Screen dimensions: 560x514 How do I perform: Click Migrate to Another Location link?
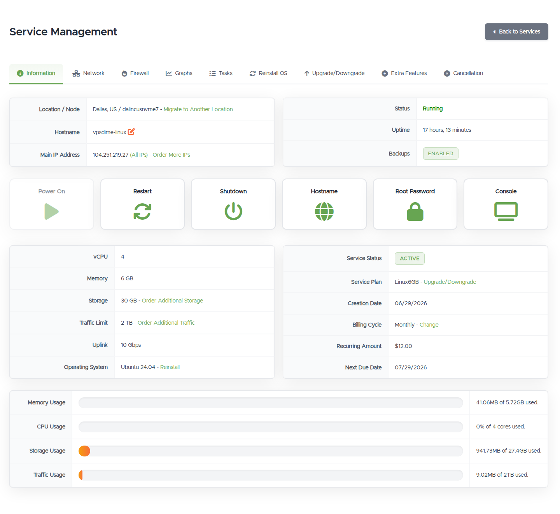[198, 109]
